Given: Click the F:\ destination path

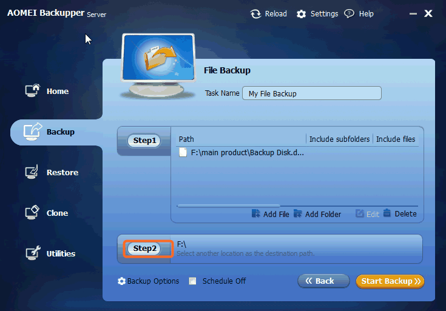Looking at the screenshot, I should pyautogui.click(x=181, y=244).
